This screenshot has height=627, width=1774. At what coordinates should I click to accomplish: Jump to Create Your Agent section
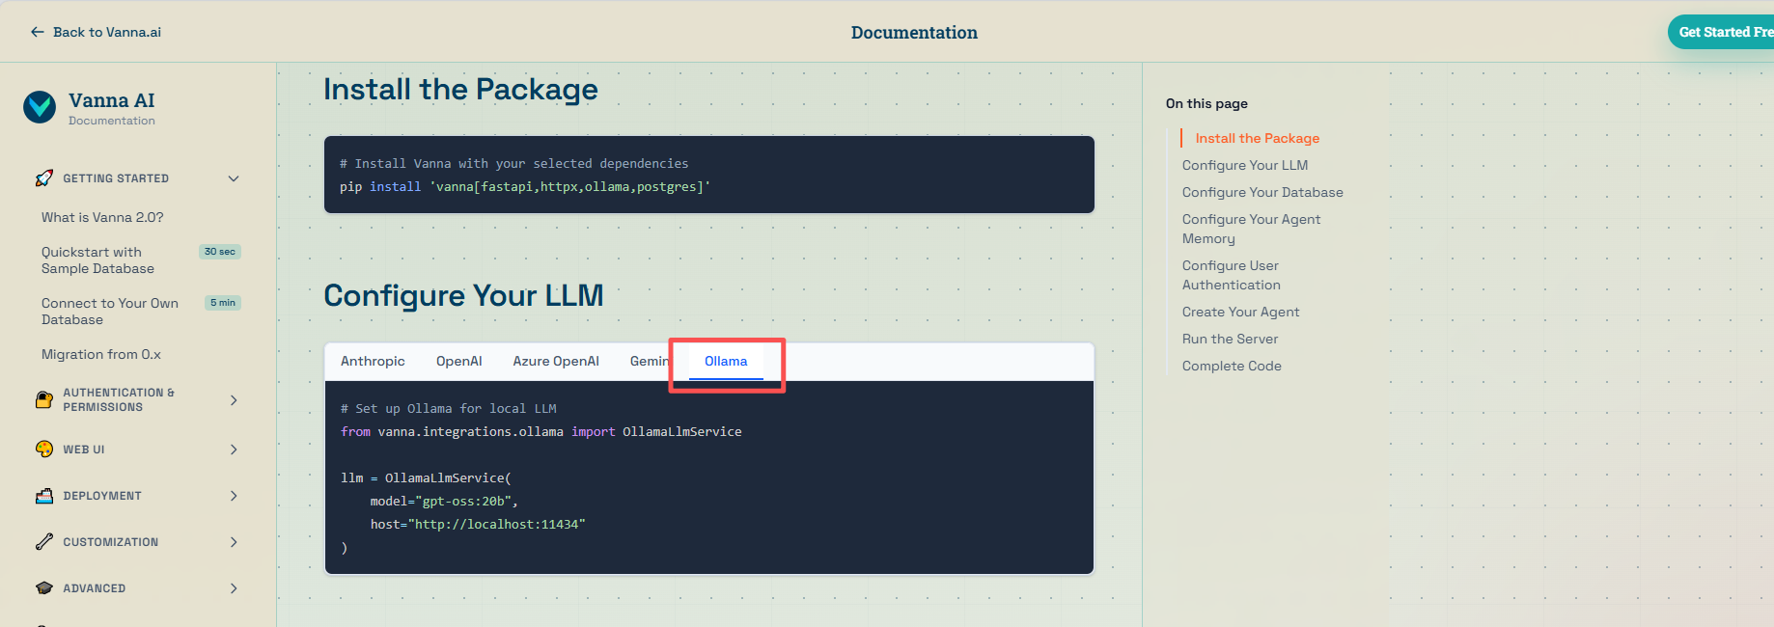pos(1240,312)
